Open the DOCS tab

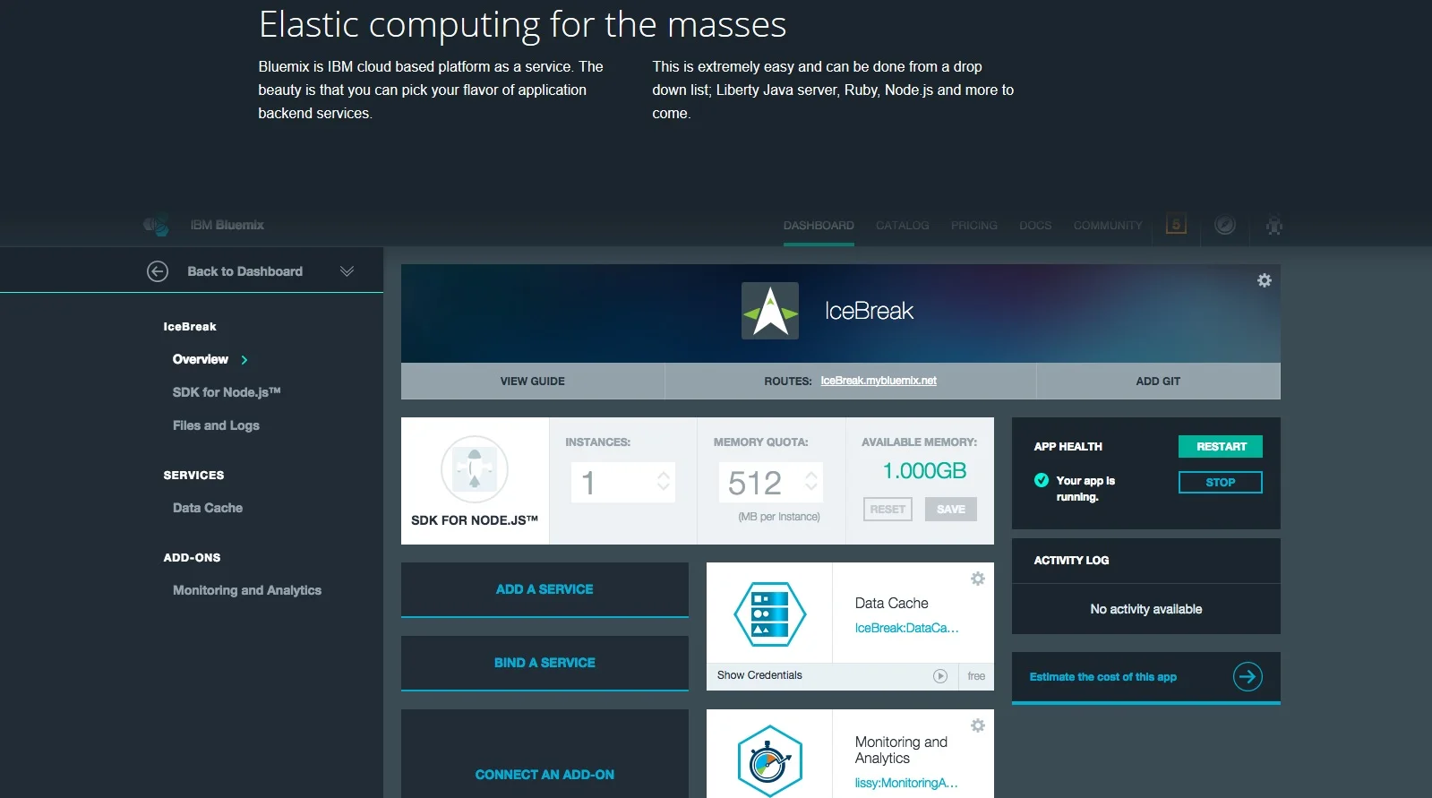[x=1035, y=226]
